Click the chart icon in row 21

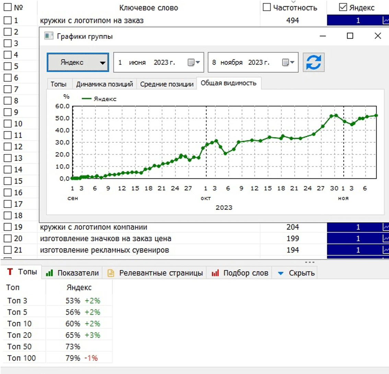[x=386, y=250]
